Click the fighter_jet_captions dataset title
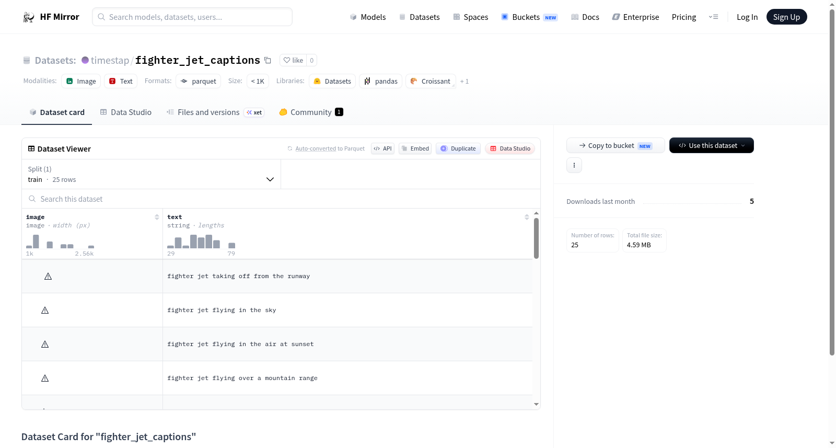The width and height of the screenshot is (836, 448). (198, 60)
